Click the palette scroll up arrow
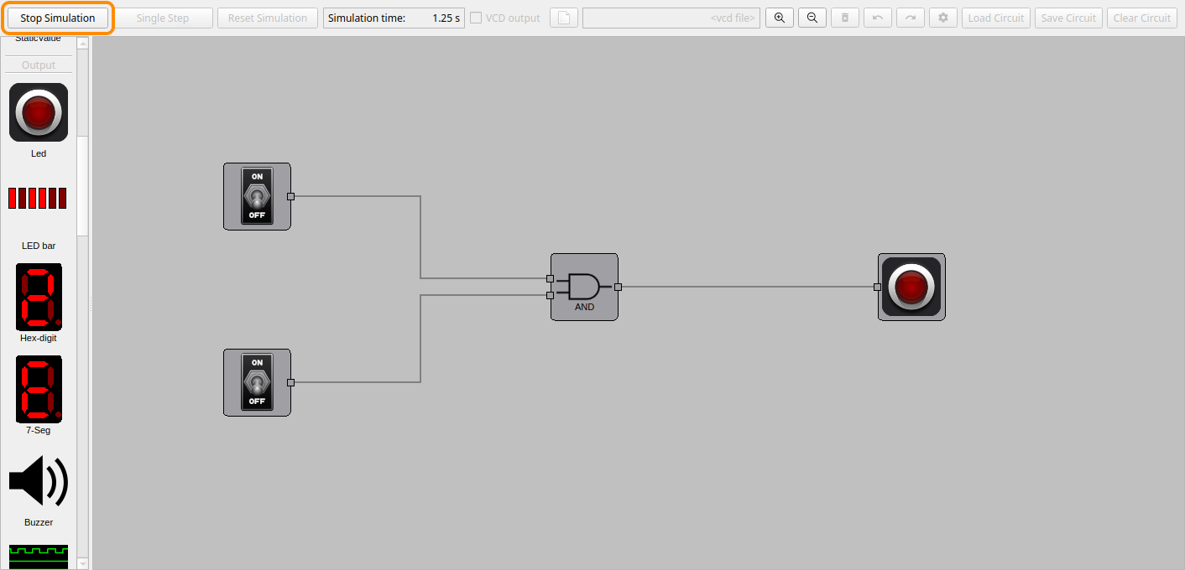 tap(82, 43)
